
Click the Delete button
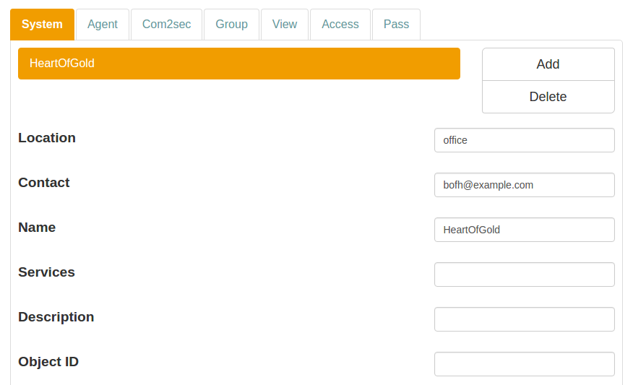[x=548, y=97]
